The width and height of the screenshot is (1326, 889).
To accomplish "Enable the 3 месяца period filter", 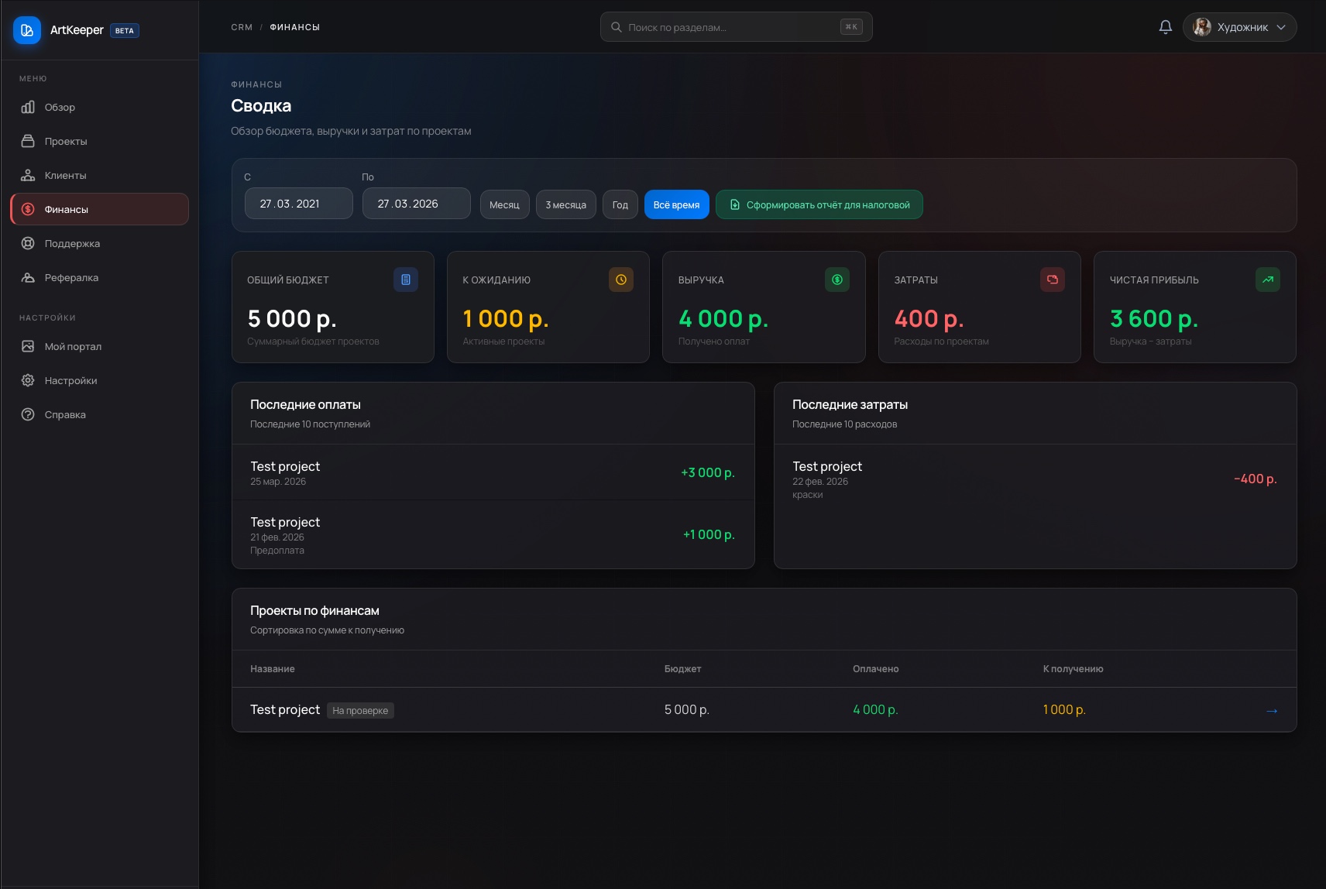I will (566, 204).
